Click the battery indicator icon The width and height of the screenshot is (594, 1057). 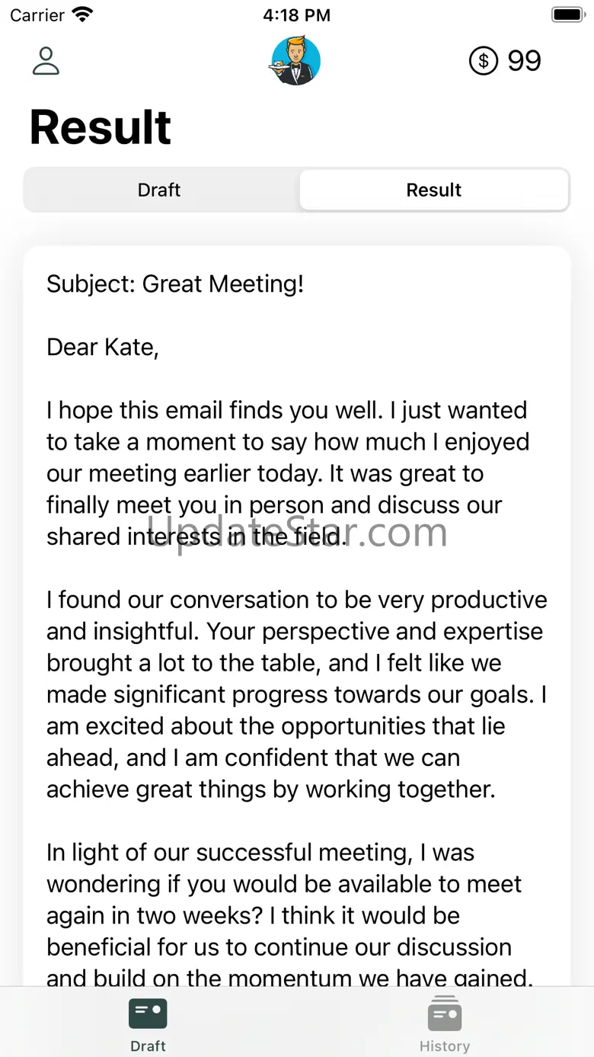(x=567, y=14)
